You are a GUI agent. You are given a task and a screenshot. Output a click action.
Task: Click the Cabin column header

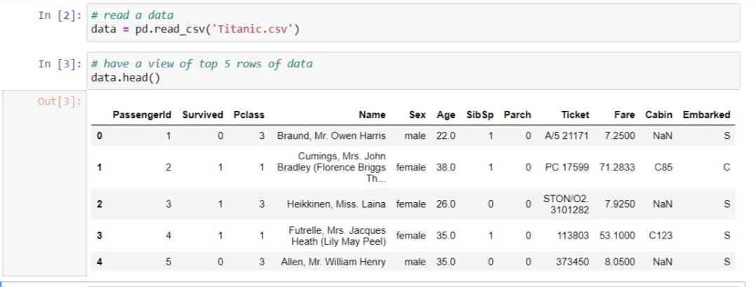[x=658, y=115]
